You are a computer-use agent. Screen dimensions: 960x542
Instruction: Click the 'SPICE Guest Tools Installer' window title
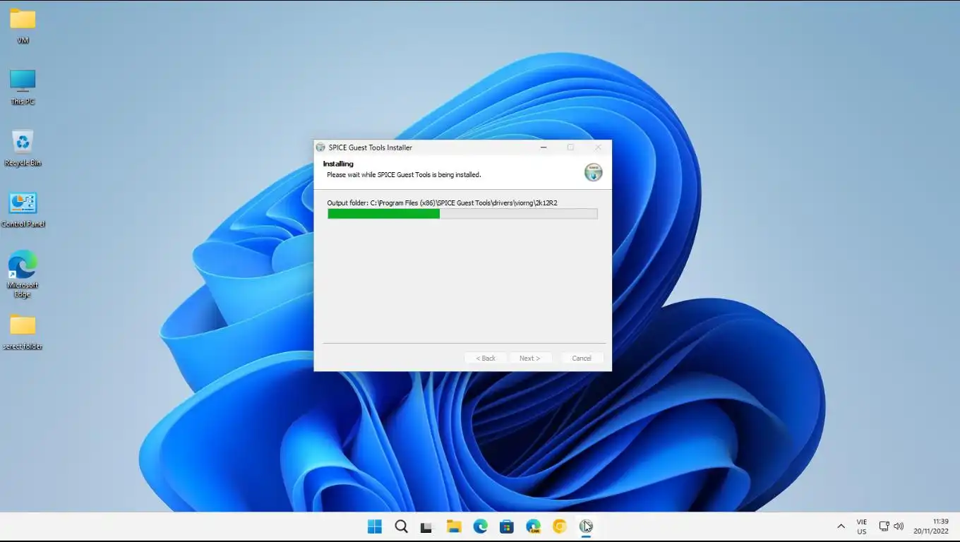(371, 147)
